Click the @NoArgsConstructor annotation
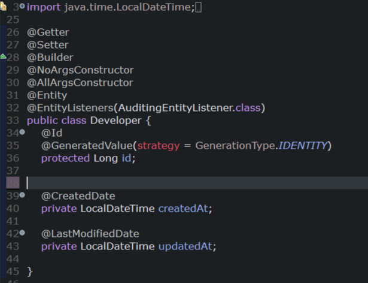368x283 pixels. click(x=80, y=70)
